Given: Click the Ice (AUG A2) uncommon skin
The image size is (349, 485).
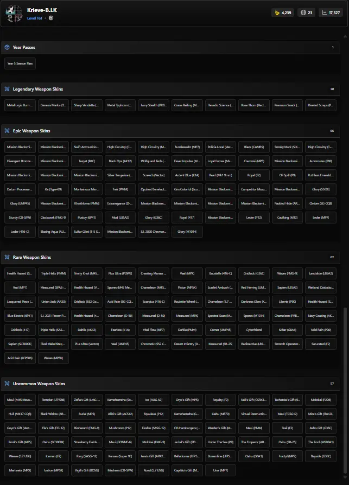Looking at the screenshot, I should 154,400.
